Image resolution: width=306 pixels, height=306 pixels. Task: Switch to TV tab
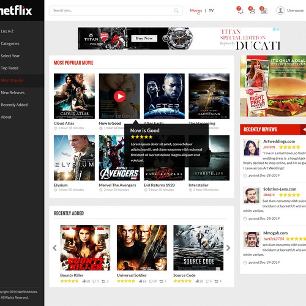(211, 10)
